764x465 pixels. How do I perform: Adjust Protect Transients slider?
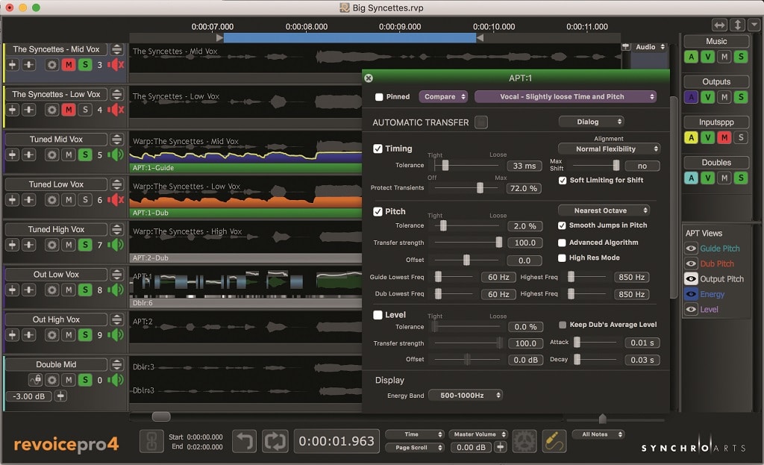480,187
